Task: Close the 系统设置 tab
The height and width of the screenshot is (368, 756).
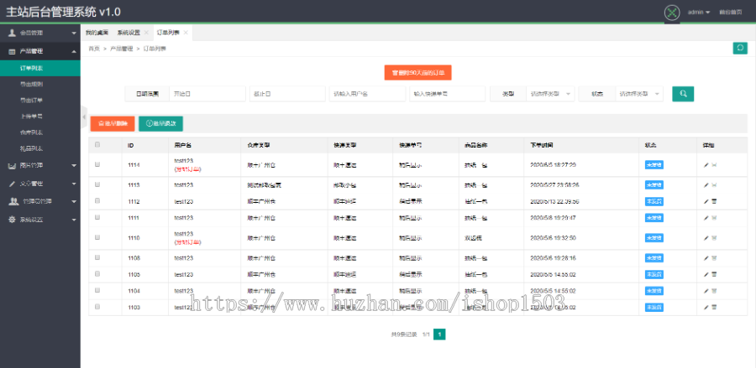Action: tap(146, 33)
